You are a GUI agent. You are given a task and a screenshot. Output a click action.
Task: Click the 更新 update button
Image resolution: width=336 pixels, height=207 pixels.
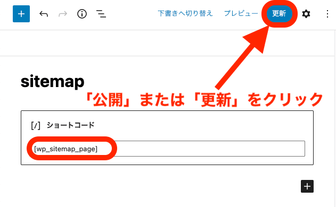pos(279,14)
